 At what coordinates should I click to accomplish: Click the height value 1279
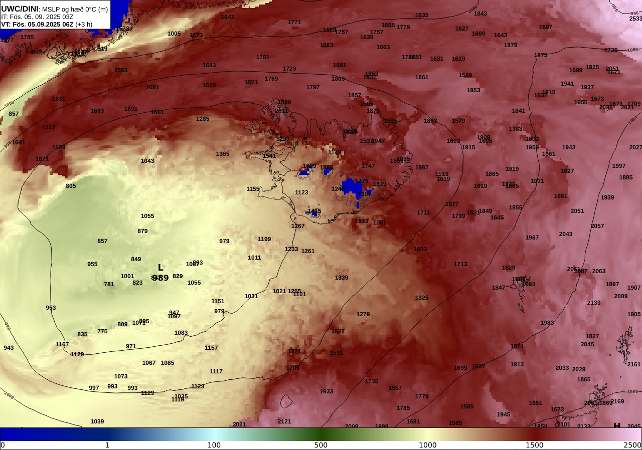[363, 314]
